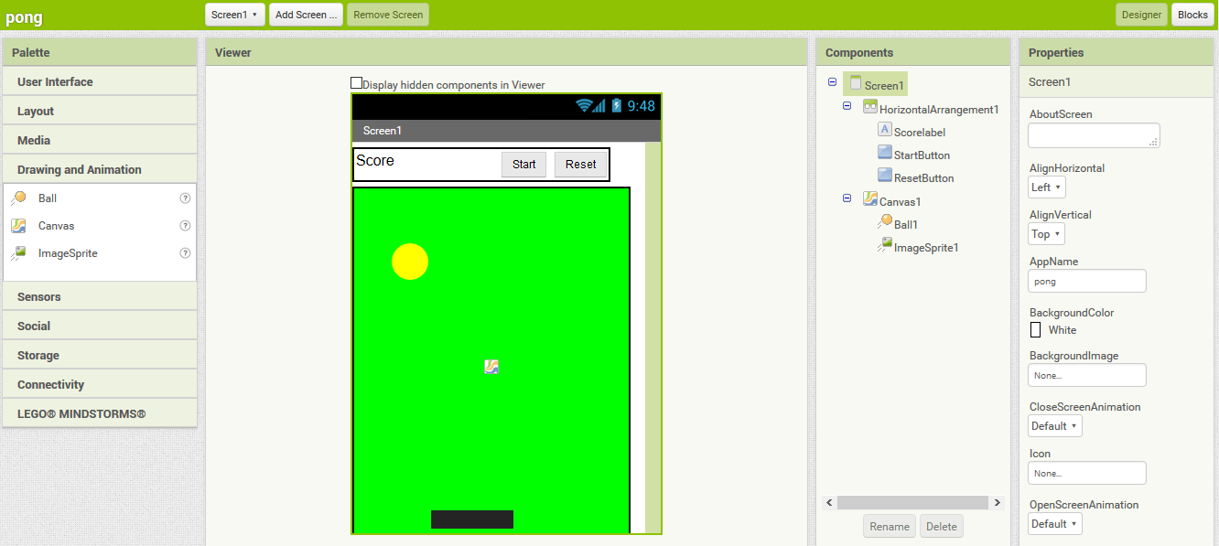
Task: Expand the LEGO MINDSTORMS palette section
Action: 100,413
